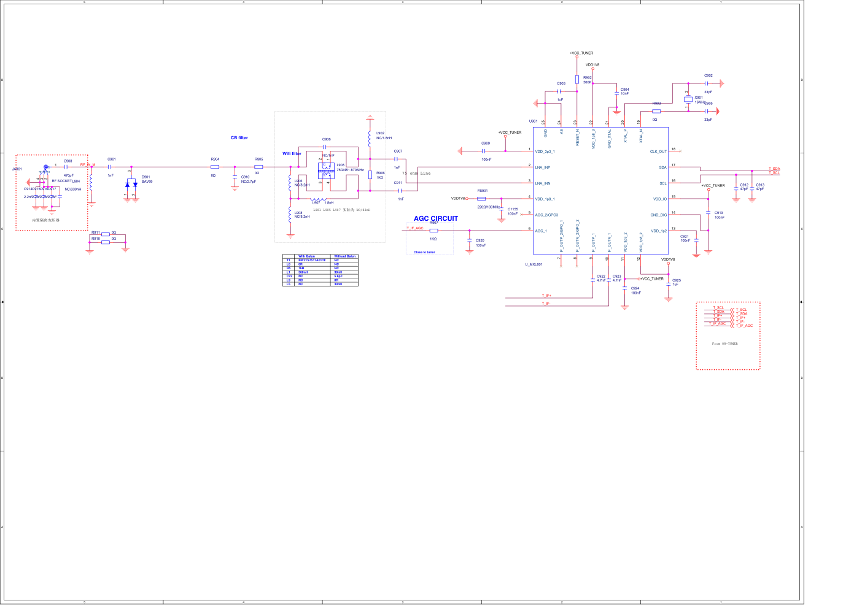Click the L903 balun transformer symbol

326,170
